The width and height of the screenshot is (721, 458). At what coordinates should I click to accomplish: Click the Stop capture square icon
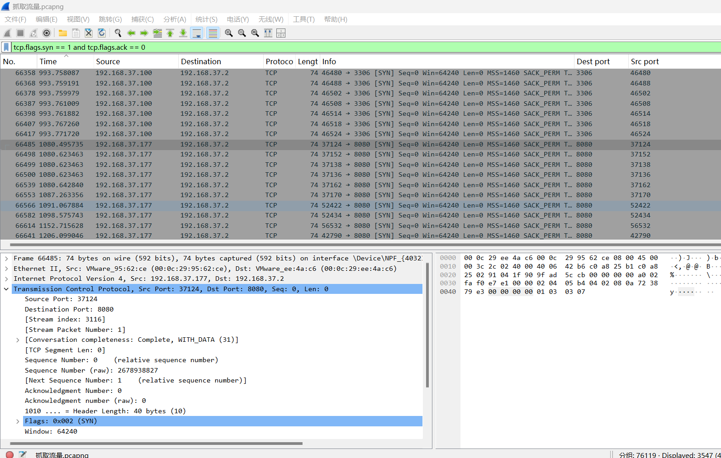[20, 33]
